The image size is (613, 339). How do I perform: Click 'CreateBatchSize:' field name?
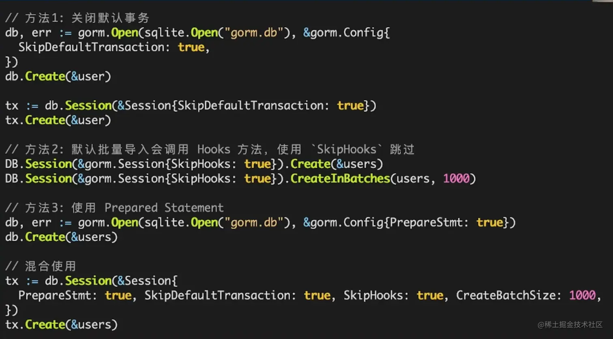click(509, 295)
